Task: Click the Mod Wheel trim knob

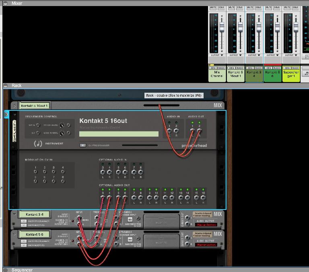Action: (x=62, y=133)
